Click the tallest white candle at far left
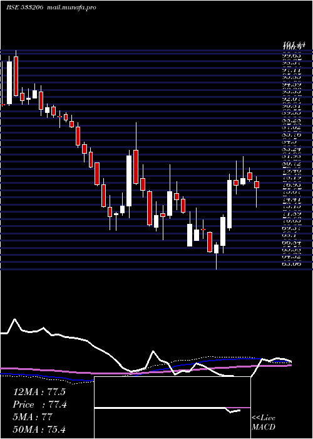The image size is (313, 439). coord(9,83)
